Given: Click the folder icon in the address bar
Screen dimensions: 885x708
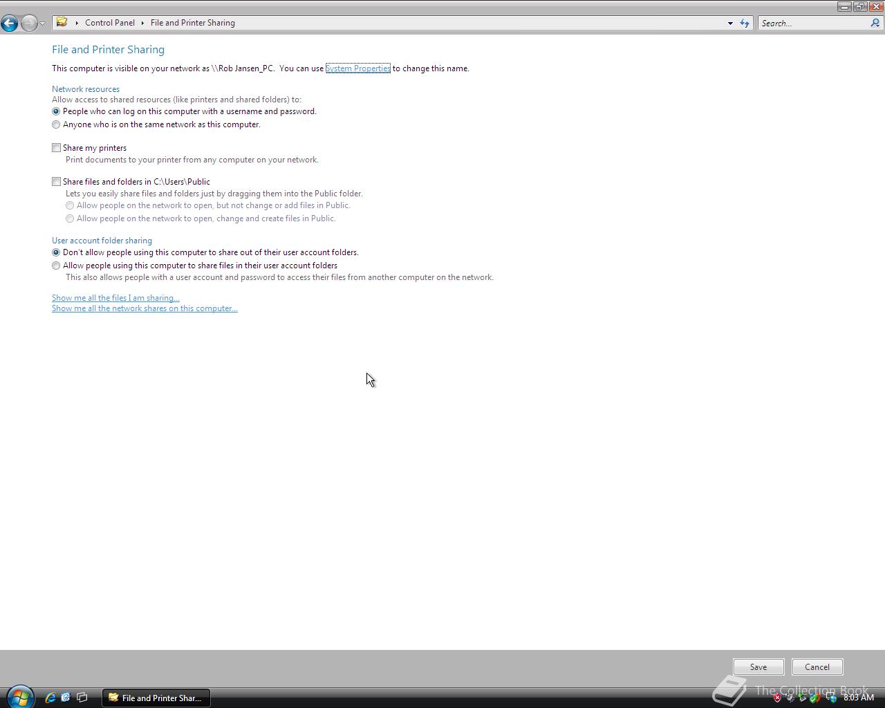Looking at the screenshot, I should 62,22.
